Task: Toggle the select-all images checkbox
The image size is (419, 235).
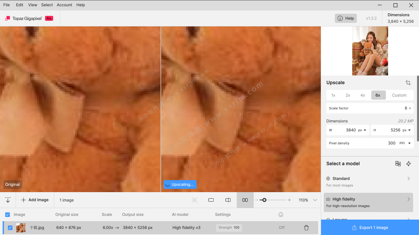Action: pos(8,215)
